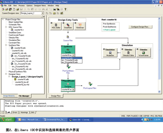Click the Source Files icon in the flow
This screenshot has width=163, height=133.
pos(68,37)
